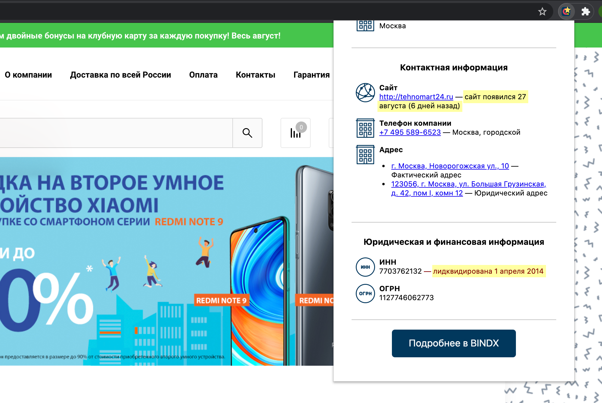Open the product comparison chart icon

pyautogui.click(x=296, y=133)
